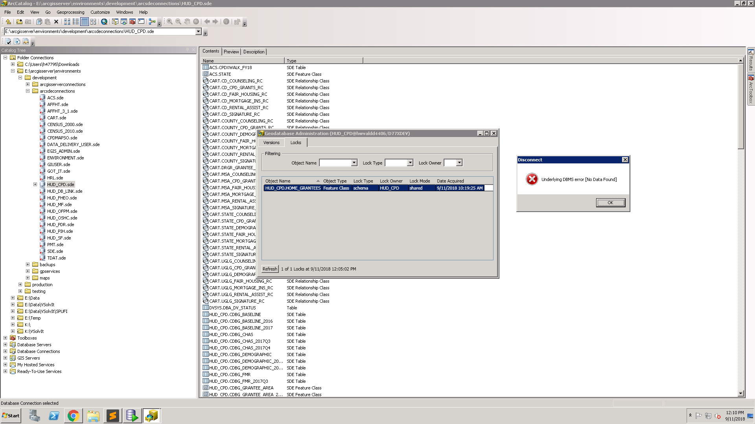Open the Location path dropdown
Screen dimensions: 755x424
(198, 31)
